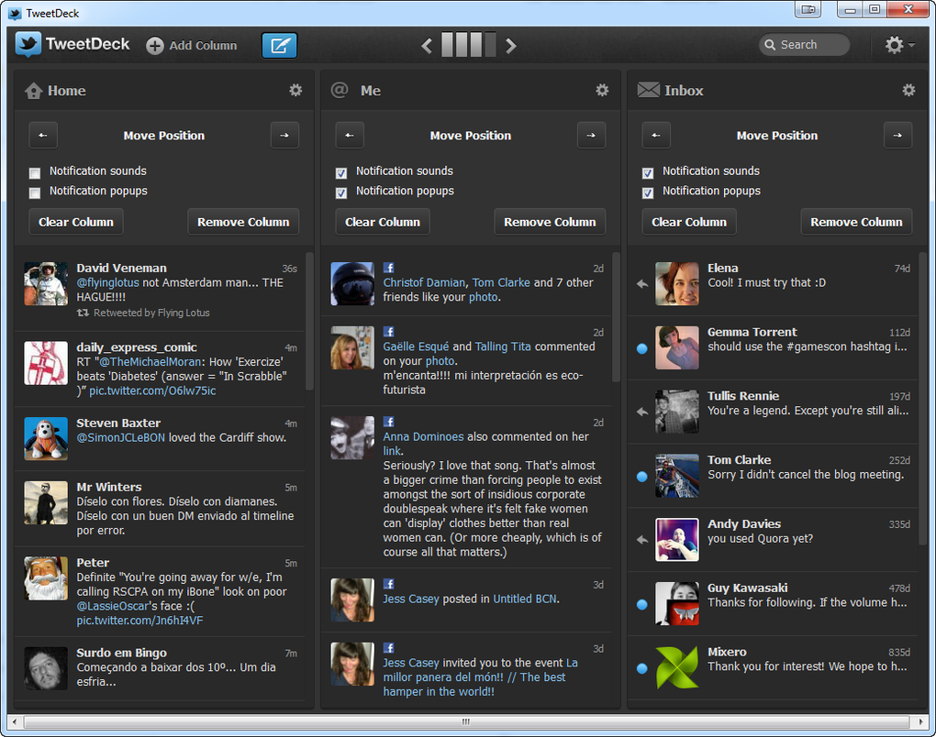
Task: Click Steven Baxter's avatar
Action: coord(46,439)
